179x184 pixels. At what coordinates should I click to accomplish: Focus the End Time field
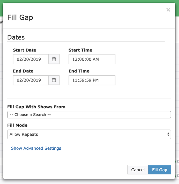click(92, 80)
